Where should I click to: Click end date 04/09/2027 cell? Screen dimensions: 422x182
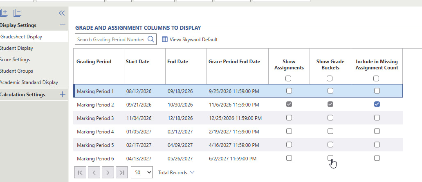coord(180,145)
